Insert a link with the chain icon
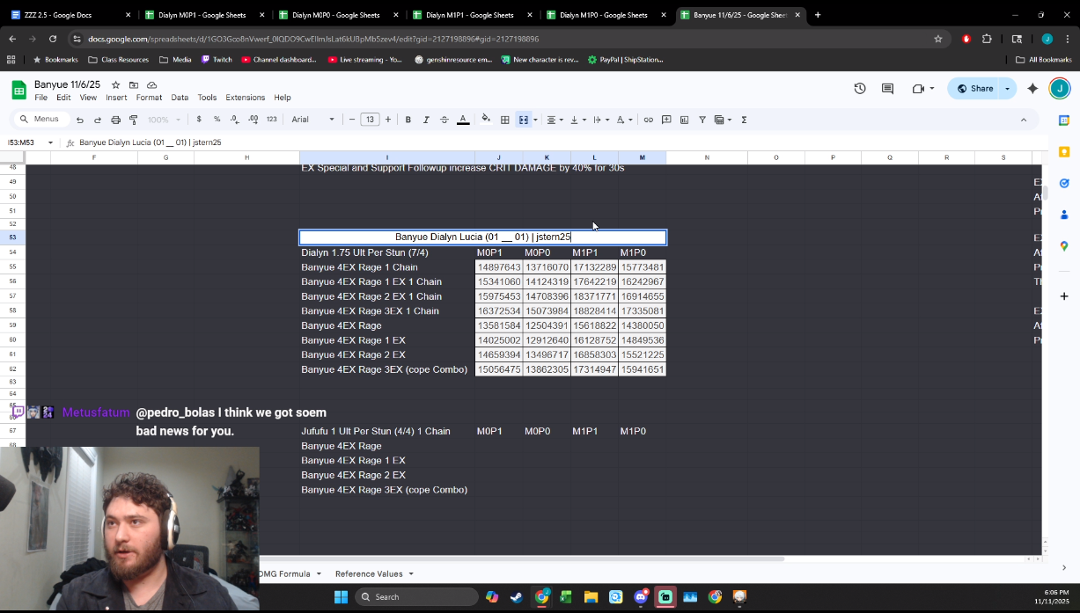Viewport: 1080px width, 613px height. [649, 120]
